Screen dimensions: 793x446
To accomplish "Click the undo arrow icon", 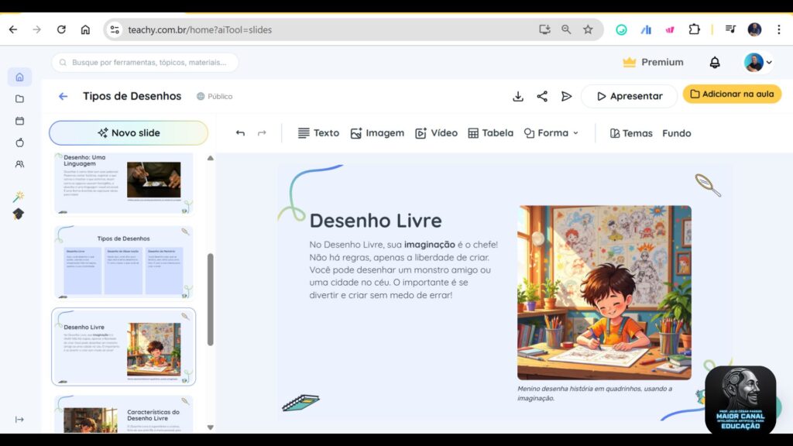I will click(240, 132).
